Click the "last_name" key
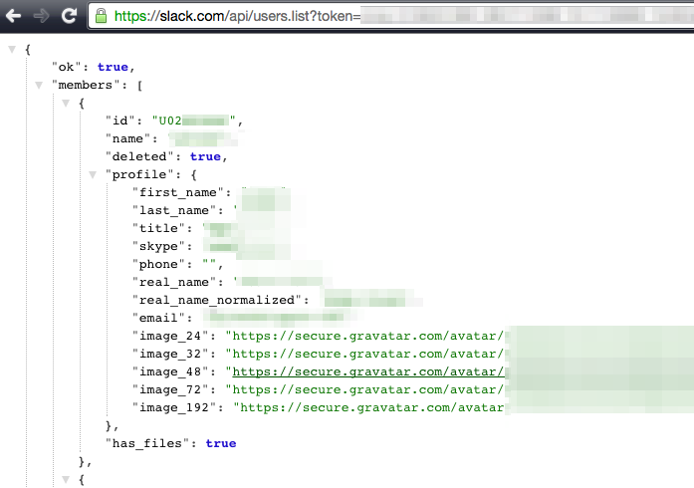This screenshot has height=488, width=694. click(174, 210)
